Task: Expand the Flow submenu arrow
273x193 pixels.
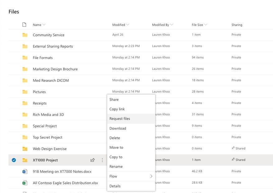Action: tap(151, 176)
